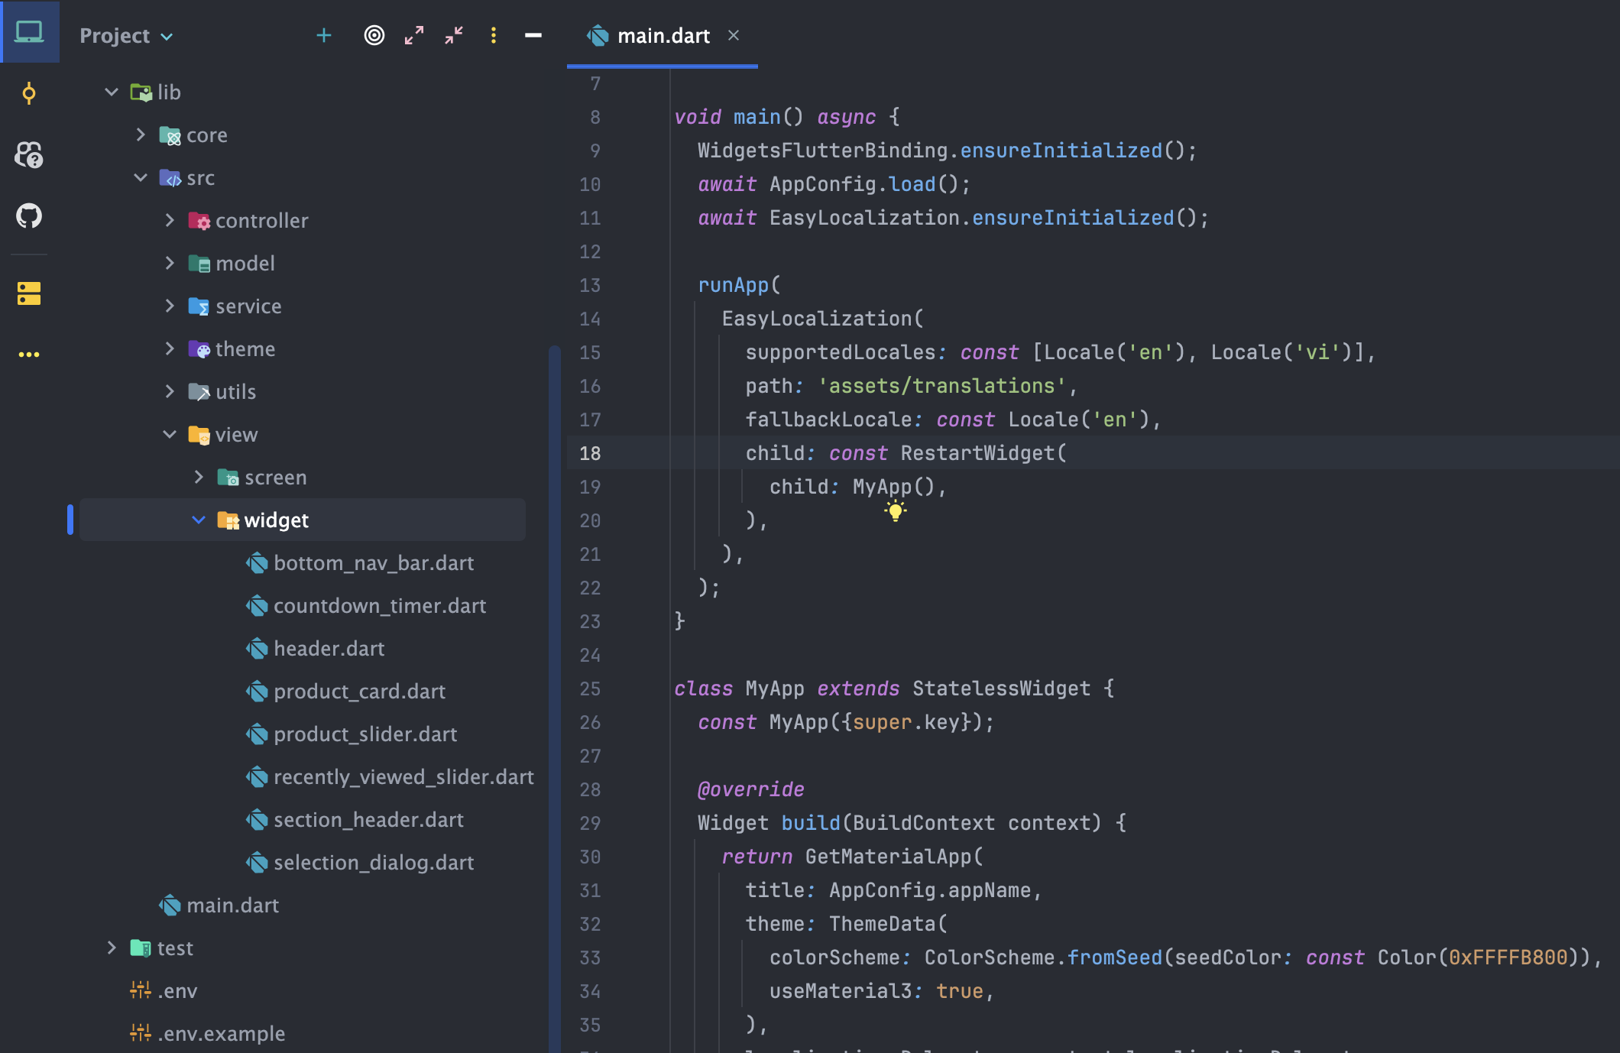Viewport: 1620px width, 1053px height.
Task: Click the plus icon to add new file
Action: point(324,35)
